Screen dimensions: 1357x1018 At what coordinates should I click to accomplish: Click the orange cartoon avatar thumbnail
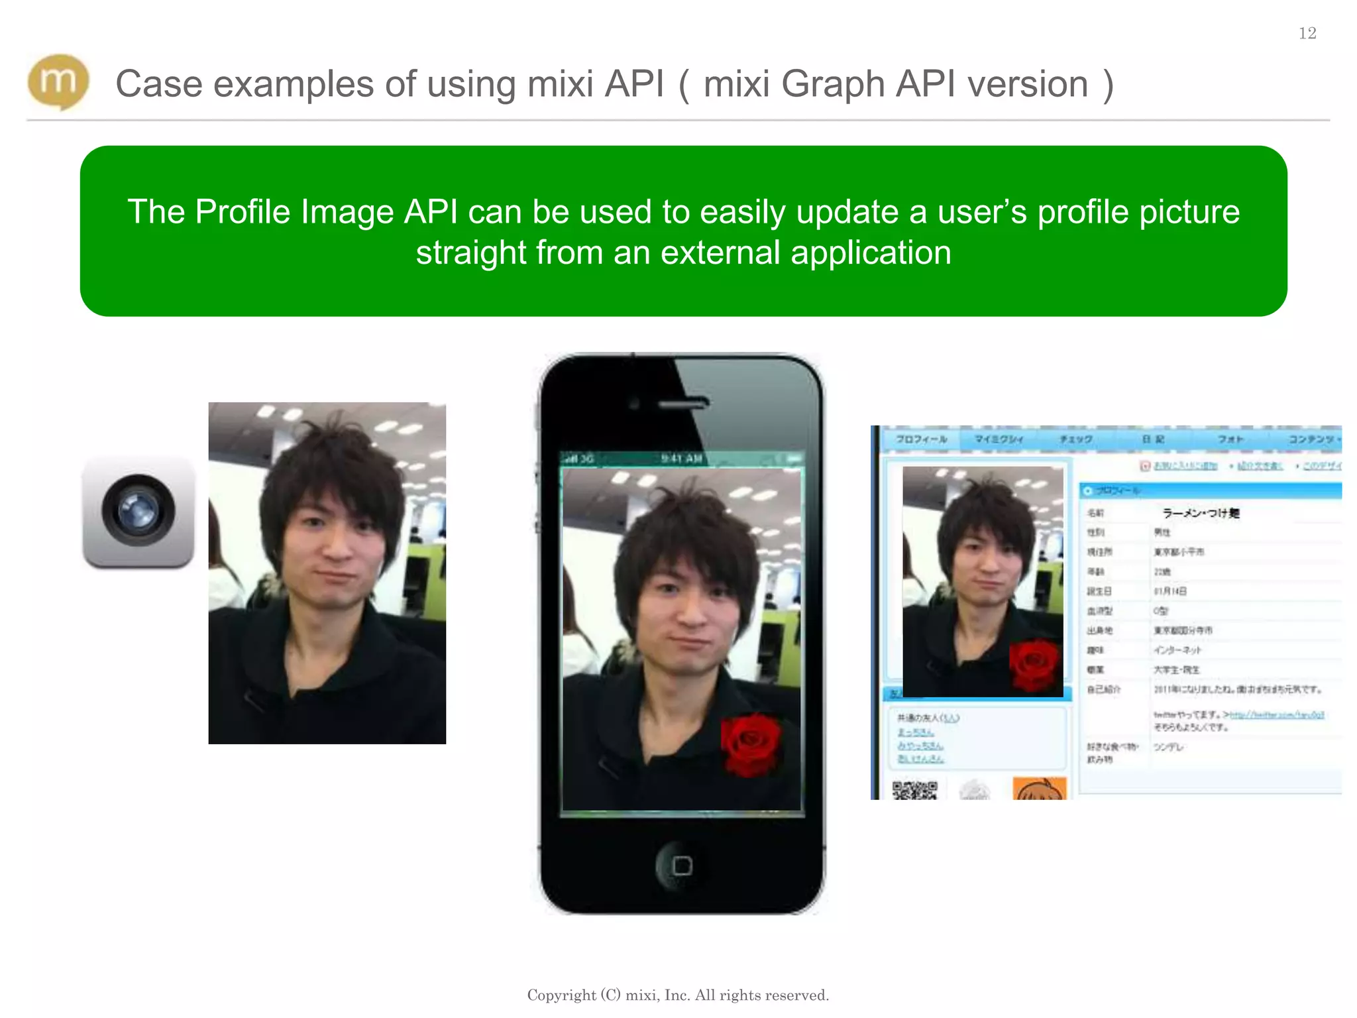tap(1039, 789)
